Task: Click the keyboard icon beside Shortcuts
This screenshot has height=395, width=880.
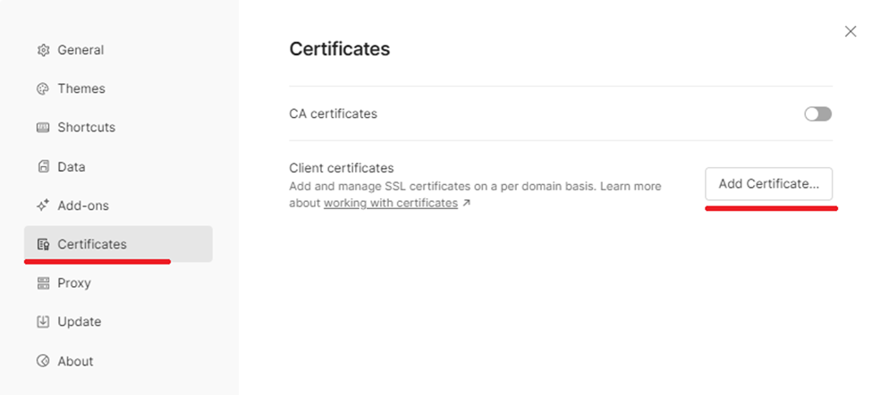Action: pyautogui.click(x=43, y=128)
